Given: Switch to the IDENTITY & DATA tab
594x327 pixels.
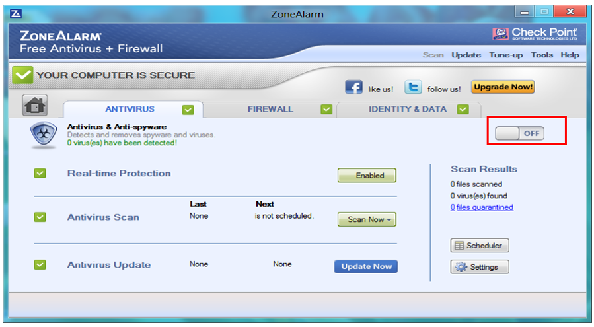Looking at the screenshot, I should point(408,109).
